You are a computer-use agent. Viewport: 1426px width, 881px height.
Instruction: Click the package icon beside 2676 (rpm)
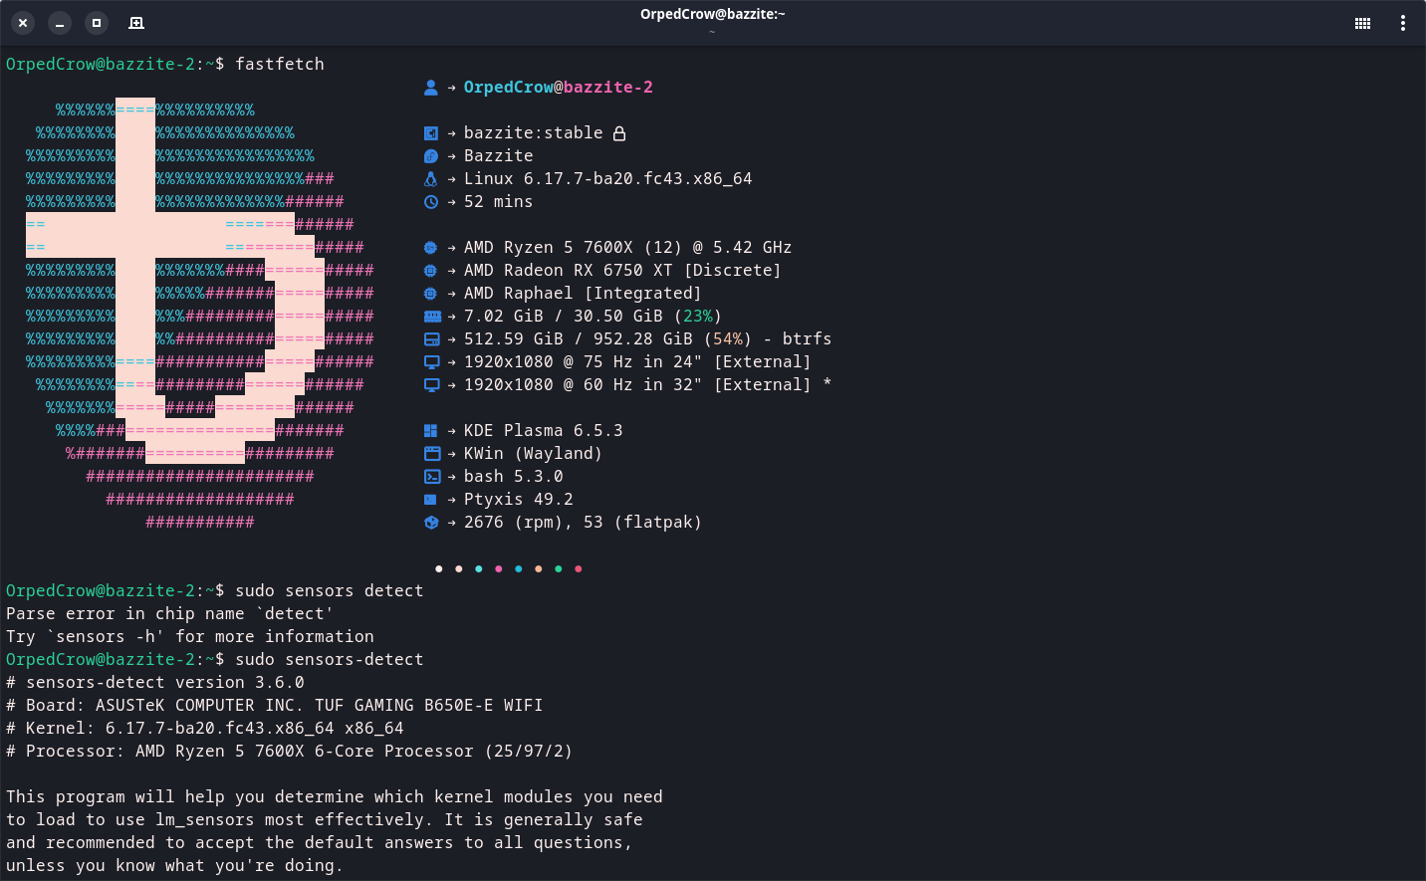point(431,523)
